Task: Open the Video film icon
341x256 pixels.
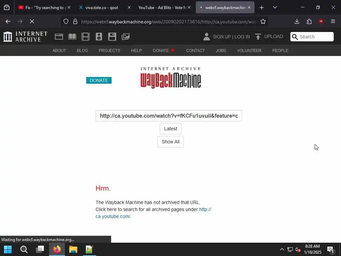Action: click(x=86, y=37)
